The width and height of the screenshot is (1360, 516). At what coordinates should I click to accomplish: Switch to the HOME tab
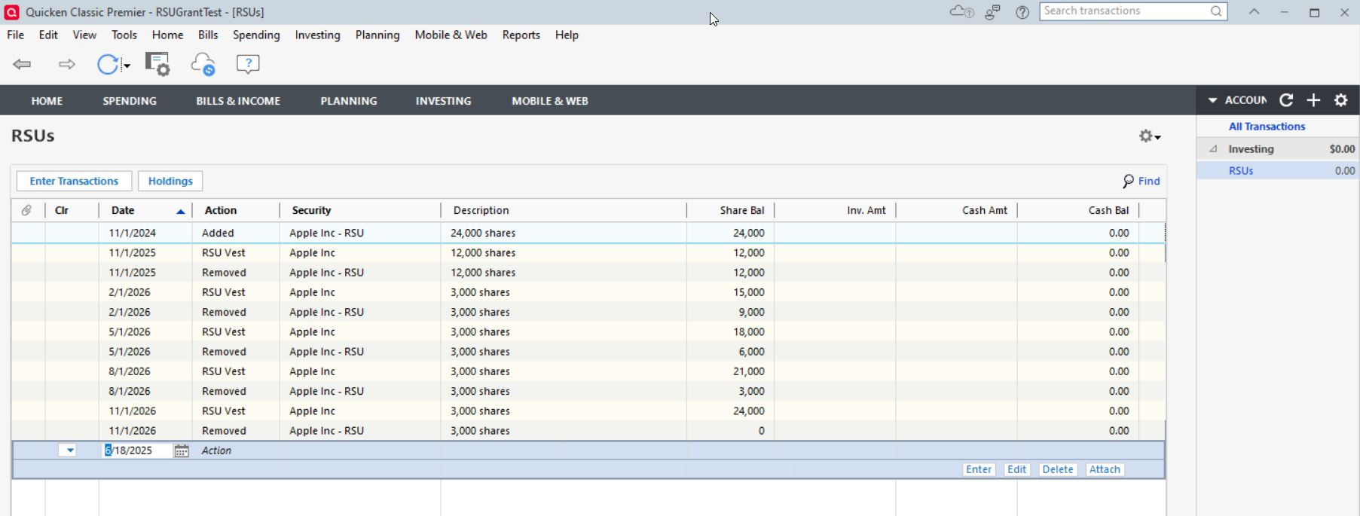coord(47,101)
